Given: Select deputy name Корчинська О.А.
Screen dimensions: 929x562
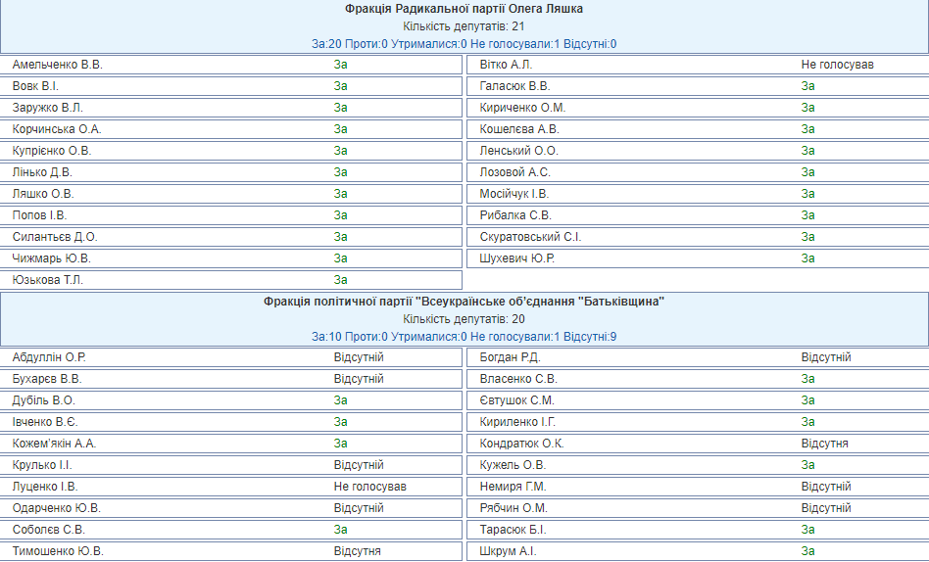Looking at the screenshot, I should coord(57,129).
